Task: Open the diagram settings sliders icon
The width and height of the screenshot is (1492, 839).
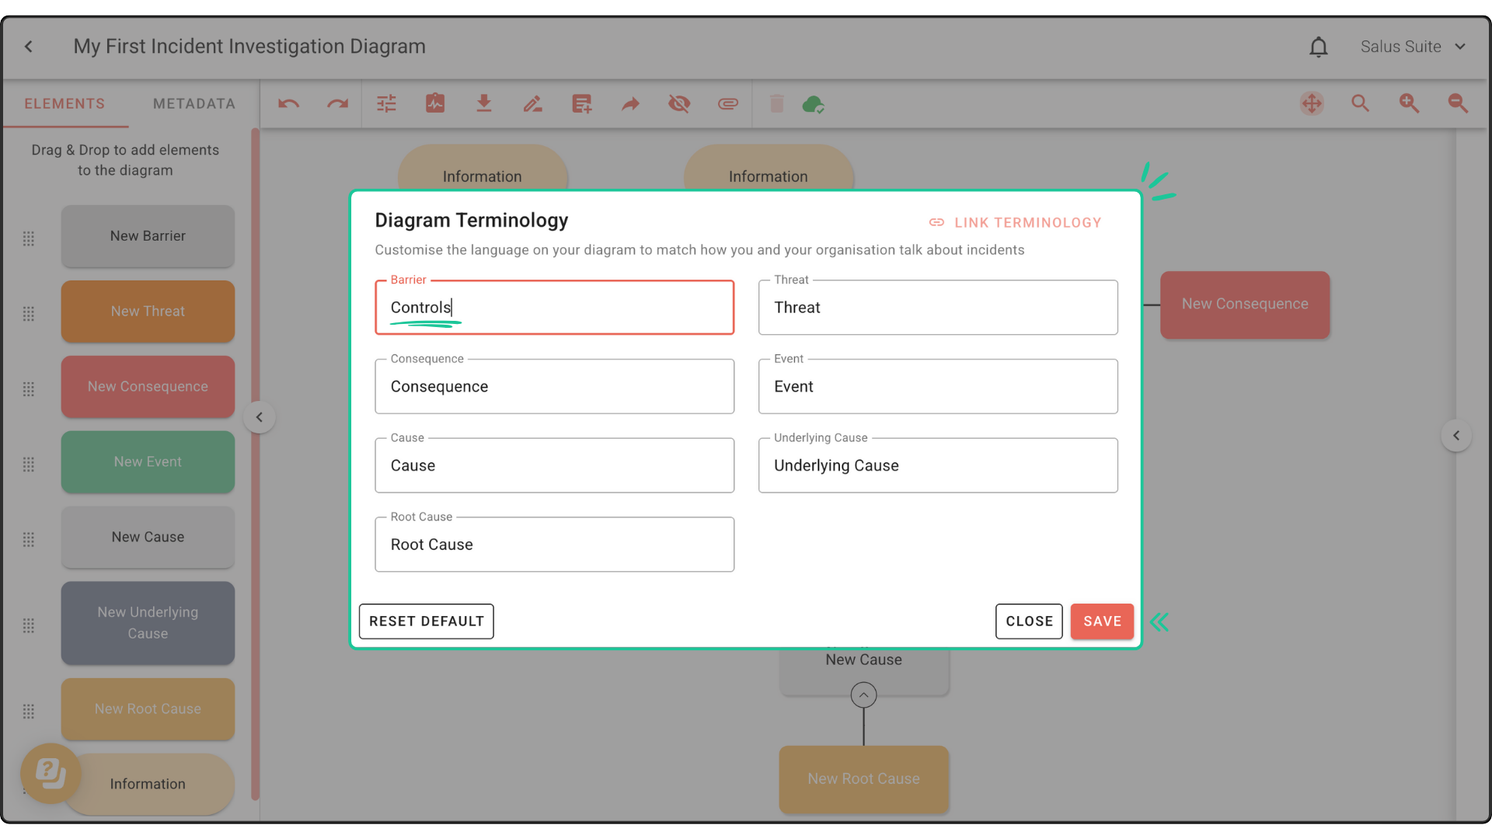Action: point(386,103)
